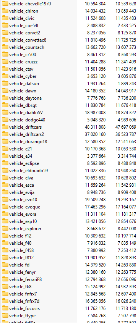The width and height of the screenshot is (138, 323).
Task: Select the vehicle_ferrariF8 folder icon
Action: (x=5, y=279)
